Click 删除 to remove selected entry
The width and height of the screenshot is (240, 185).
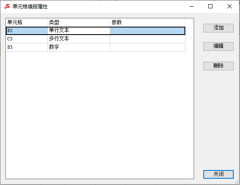[218, 66]
